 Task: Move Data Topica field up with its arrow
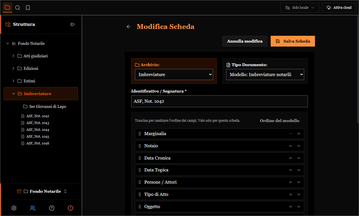(291, 170)
